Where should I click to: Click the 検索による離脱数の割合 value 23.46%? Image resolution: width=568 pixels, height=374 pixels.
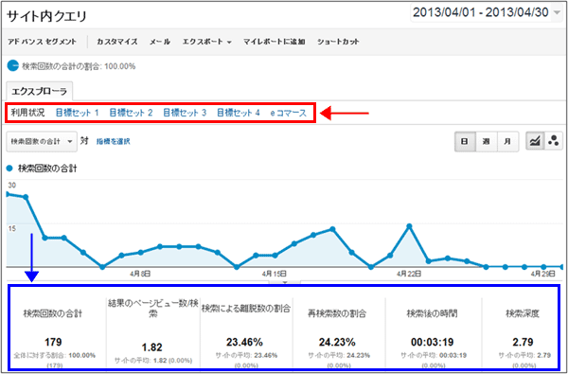tap(244, 342)
